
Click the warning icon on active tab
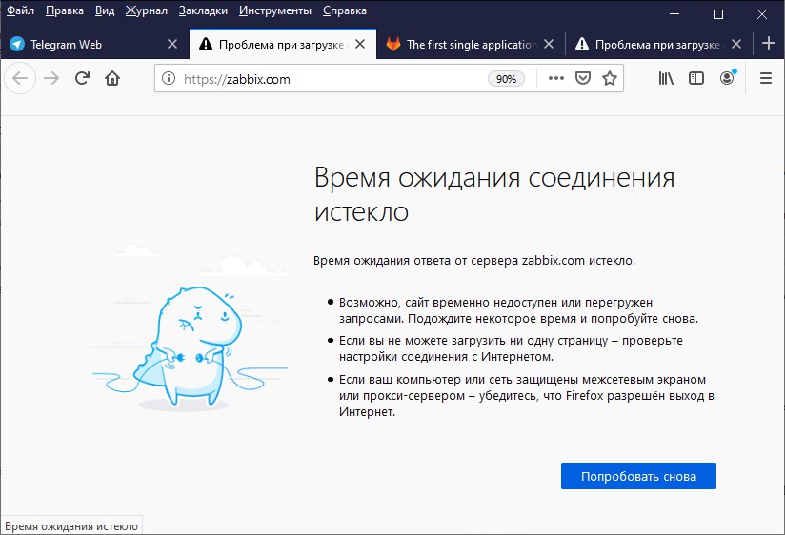click(205, 44)
